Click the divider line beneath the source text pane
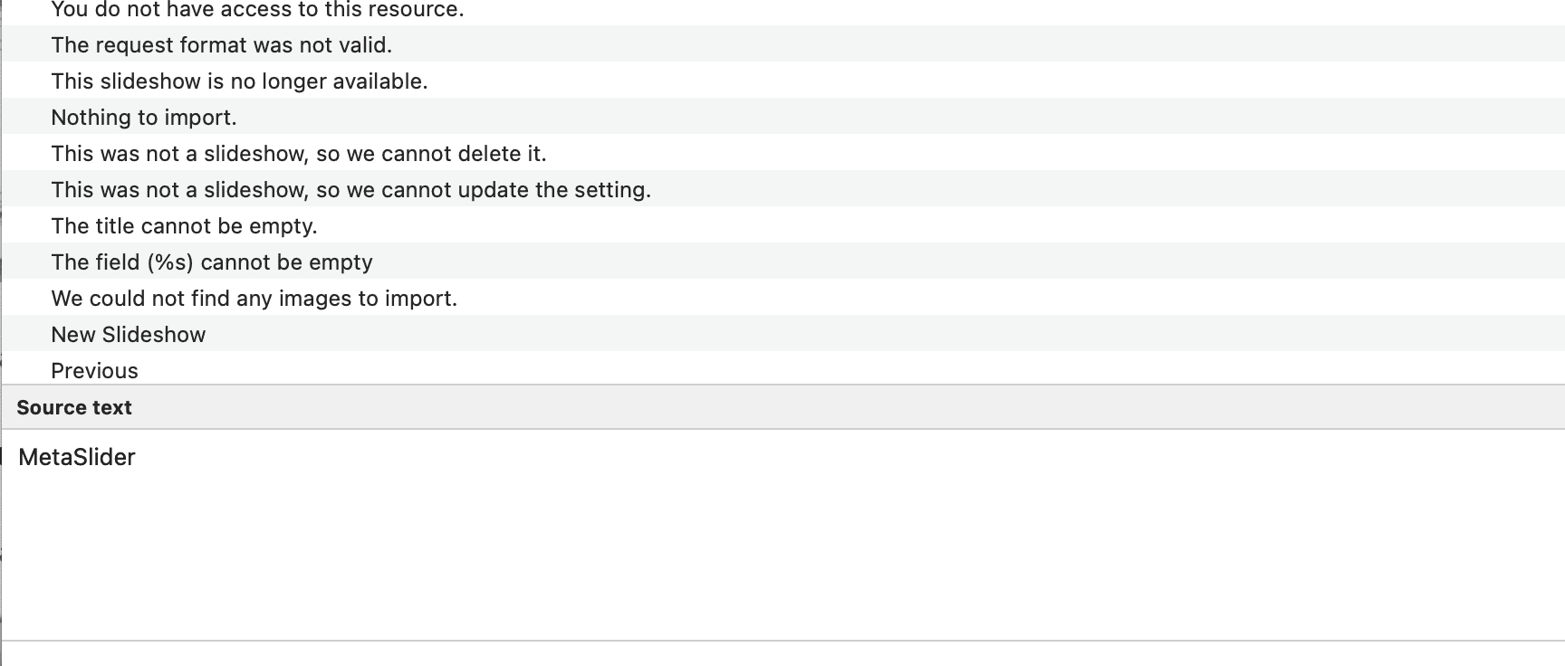 782,641
